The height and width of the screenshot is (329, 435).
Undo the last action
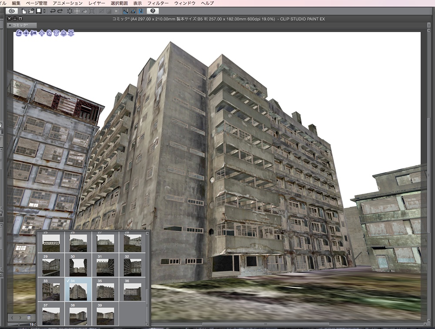(x=53, y=11)
